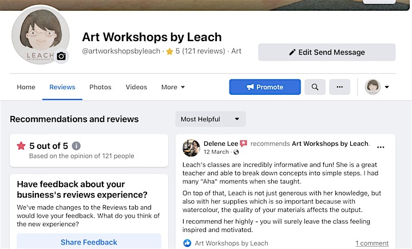The height and width of the screenshot is (249, 412).
Task: Expand the account switcher arrow beside avatar
Action: coord(387,87)
